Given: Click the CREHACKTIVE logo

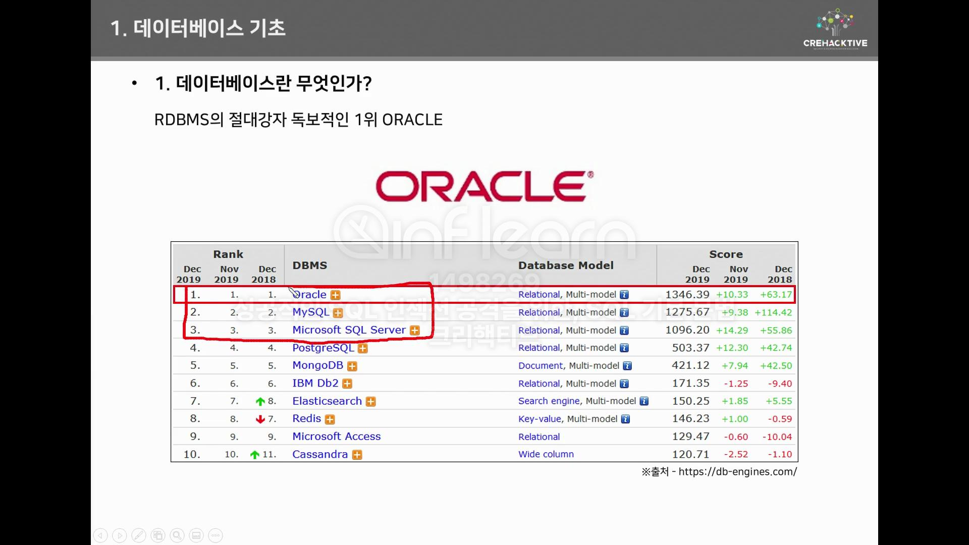Looking at the screenshot, I should coord(835,29).
